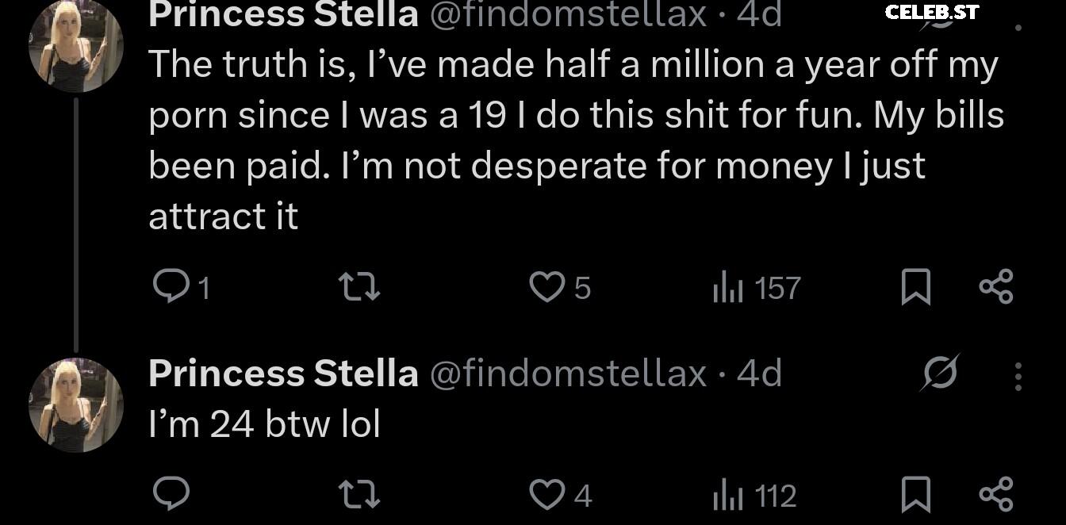Reply to the "I'm 24 btw lol" tweet
The image size is (1066, 525).
171,494
